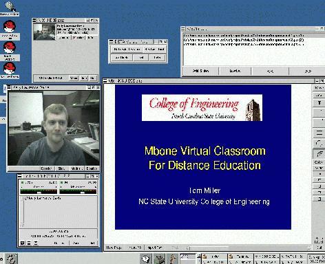325x264 pixels.
Task: Go to previous slide with << button
Action: pyautogui.click(x=270, y=71)
